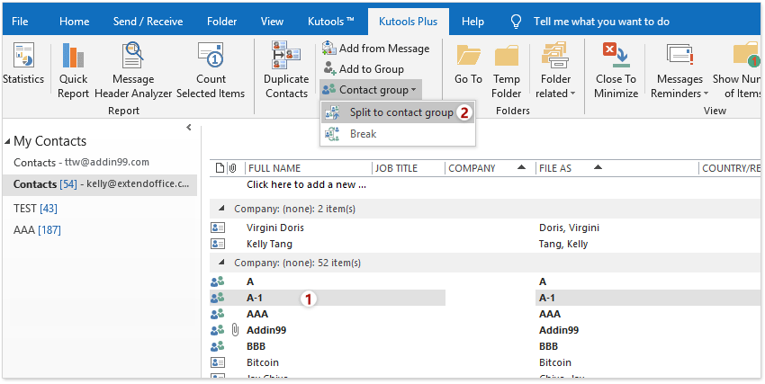Click Add from Message
The width and height of the screenshot is (765, 384).
[375, 49]
